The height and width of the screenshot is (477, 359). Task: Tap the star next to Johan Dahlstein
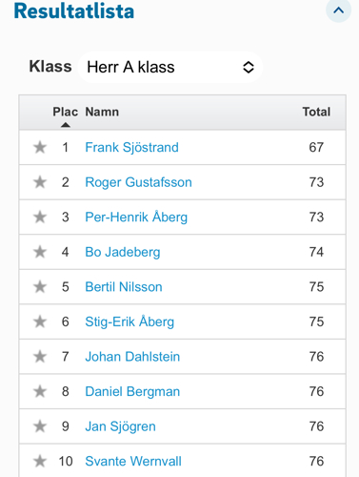click(40, 357)
